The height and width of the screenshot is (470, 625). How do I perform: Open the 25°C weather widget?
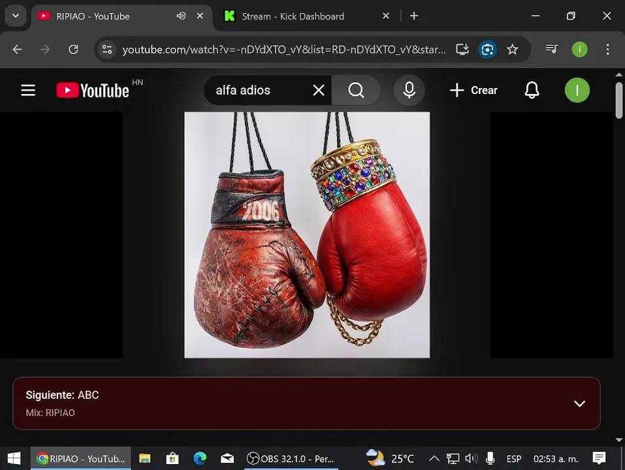click(391, 458)
